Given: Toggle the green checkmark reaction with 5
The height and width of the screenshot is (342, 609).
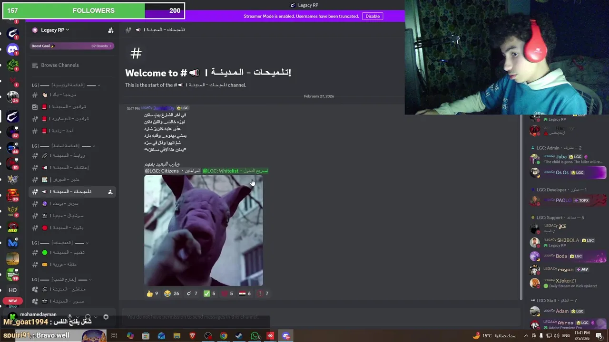Looking at the screenshot, I should pyautogui.click(x=209, y=294).
